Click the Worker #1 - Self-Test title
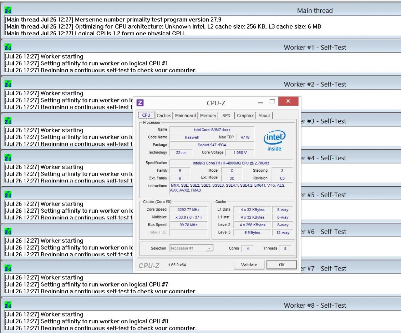The image size is (401, 333). [x=315, y=47]
